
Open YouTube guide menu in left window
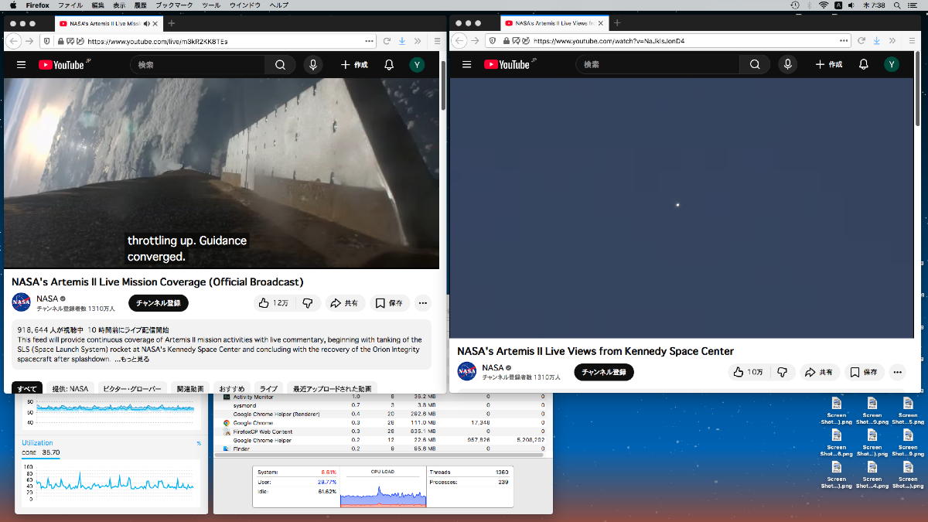tap(21, 65)
